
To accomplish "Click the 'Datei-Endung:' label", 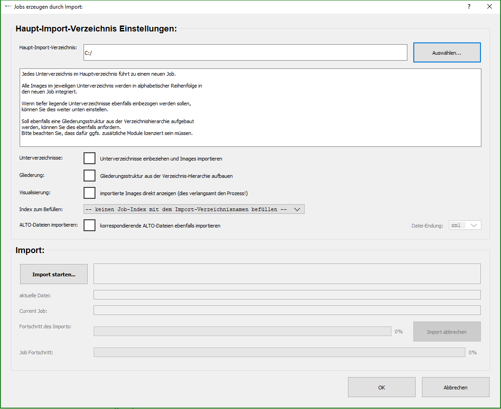I will pos(427,226).
